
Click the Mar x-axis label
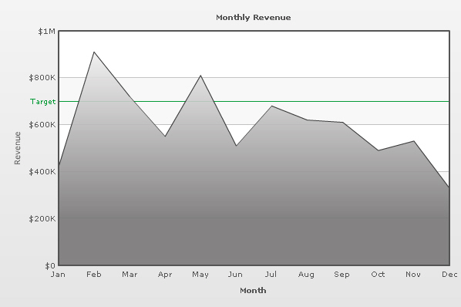pyautogui.click(x=130, y=275)
